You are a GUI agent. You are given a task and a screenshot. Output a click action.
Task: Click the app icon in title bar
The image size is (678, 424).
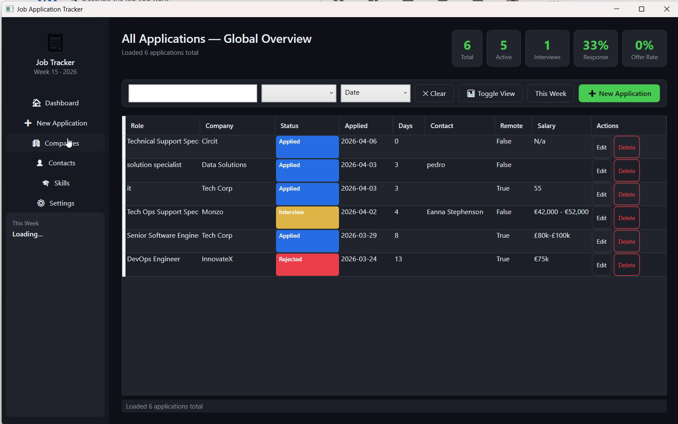[9, 9]
